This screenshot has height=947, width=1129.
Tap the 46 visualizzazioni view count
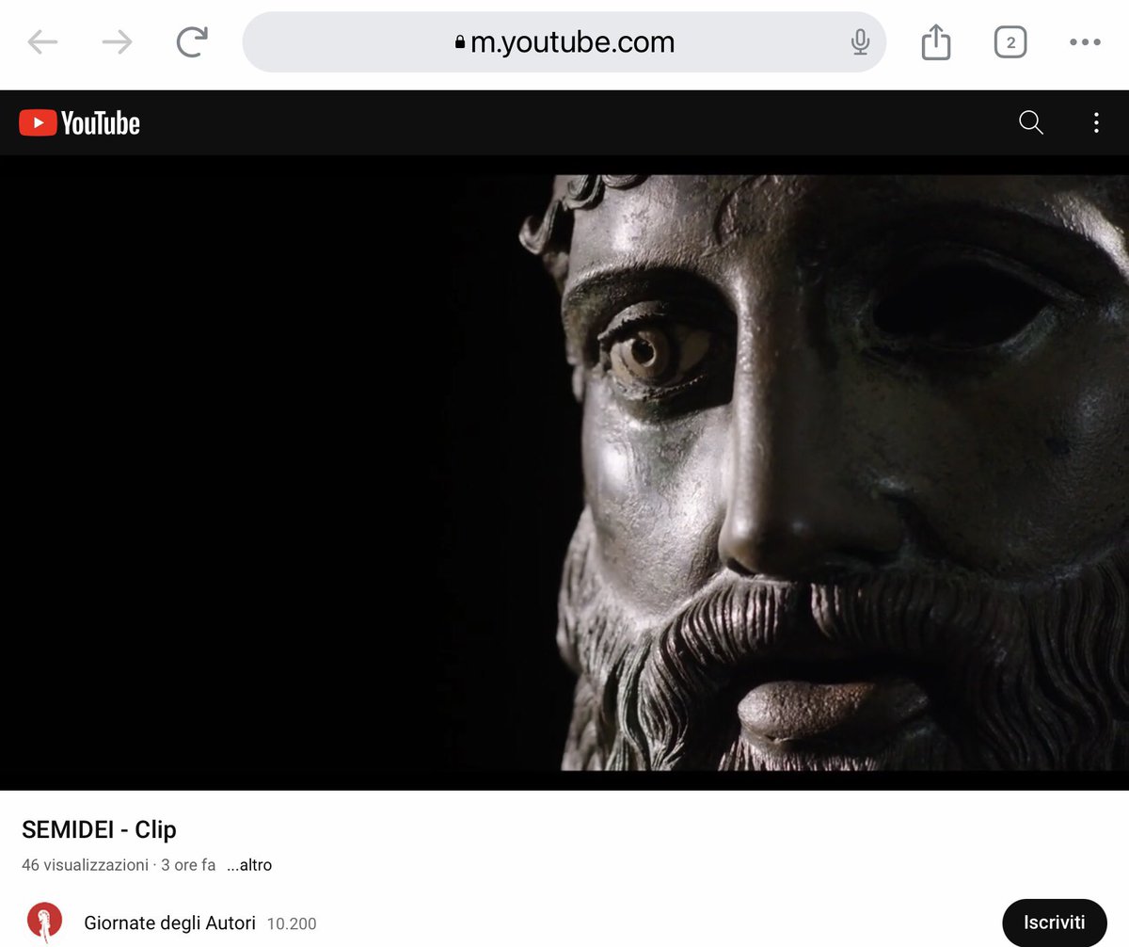coord(85,865)
